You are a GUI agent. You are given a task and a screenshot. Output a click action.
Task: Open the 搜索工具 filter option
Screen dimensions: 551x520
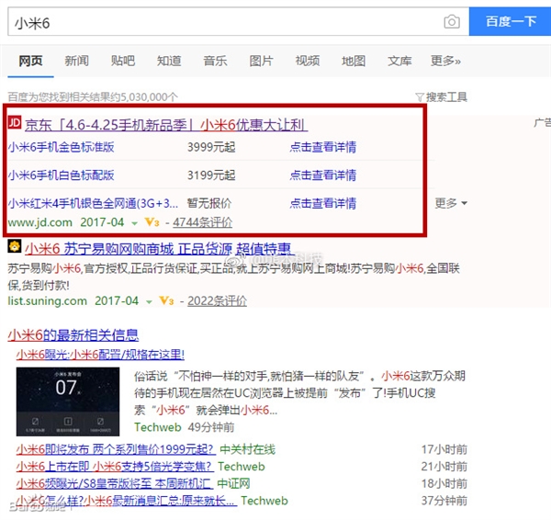(x=442, y=96)
